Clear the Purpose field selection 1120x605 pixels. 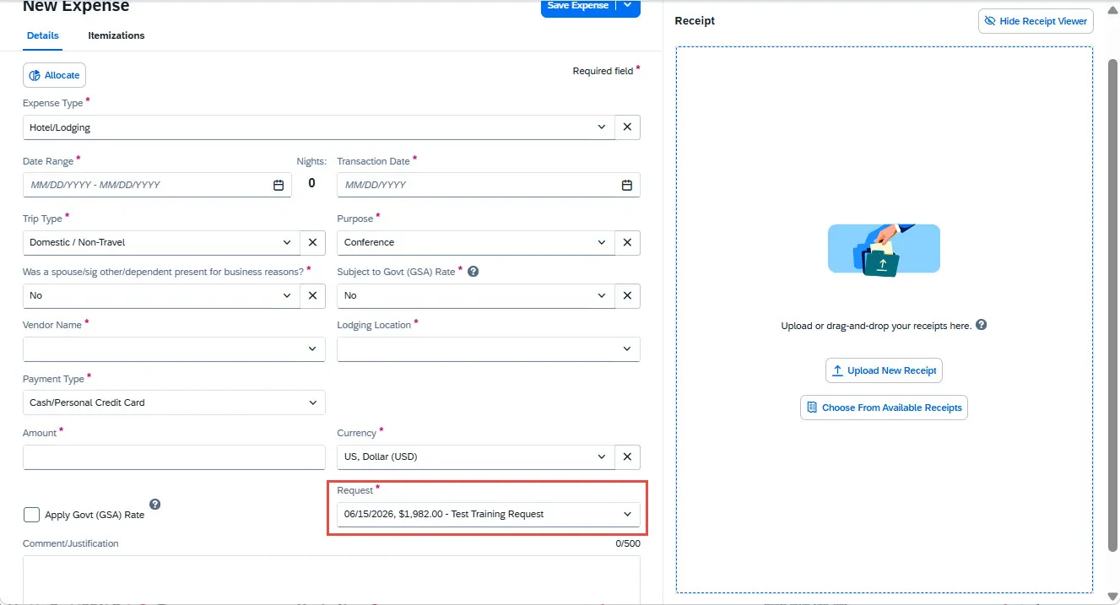627,242
